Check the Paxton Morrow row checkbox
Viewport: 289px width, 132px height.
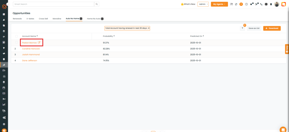click(x=16, y=42)
